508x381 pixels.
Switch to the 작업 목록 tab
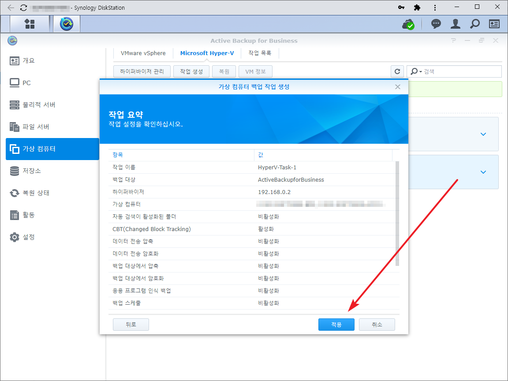pyautogui.click(x=260, y=53)
